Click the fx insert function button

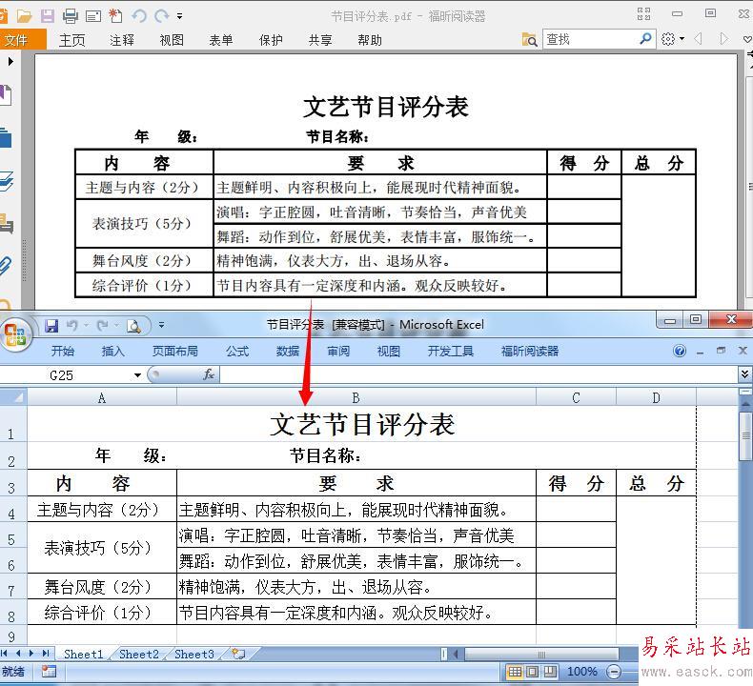209,374
